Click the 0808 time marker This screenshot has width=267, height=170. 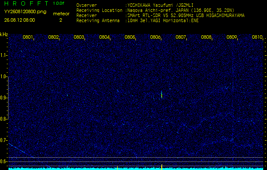point(206,37)
